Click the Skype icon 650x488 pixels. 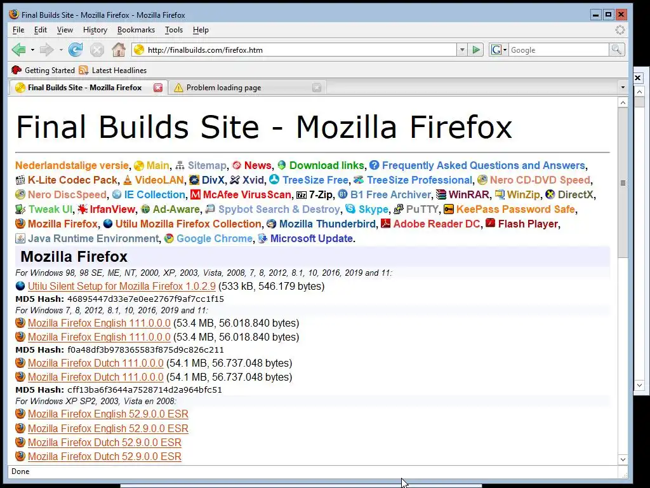[350, 208]
